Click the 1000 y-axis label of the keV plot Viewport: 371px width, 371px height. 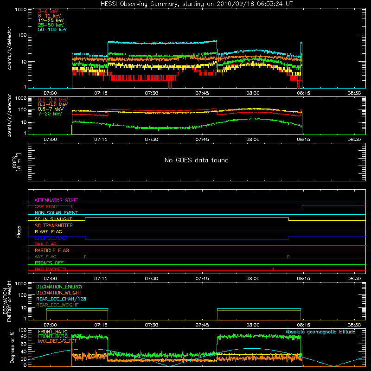coord(21,10)
